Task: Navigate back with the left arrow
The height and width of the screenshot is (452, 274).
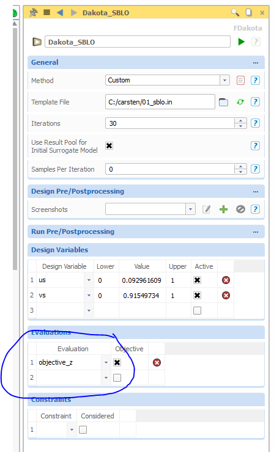Action: coord(60,12)
